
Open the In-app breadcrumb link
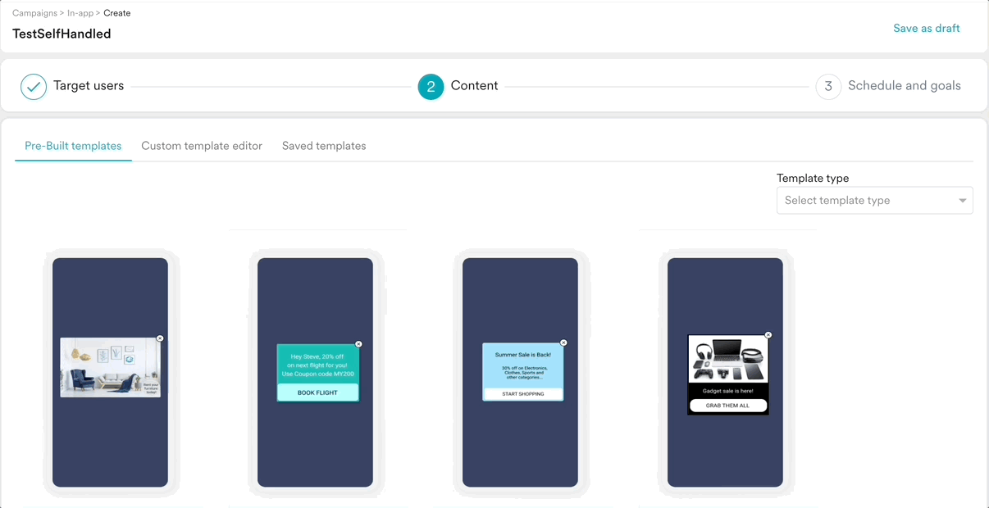[80, 13]
